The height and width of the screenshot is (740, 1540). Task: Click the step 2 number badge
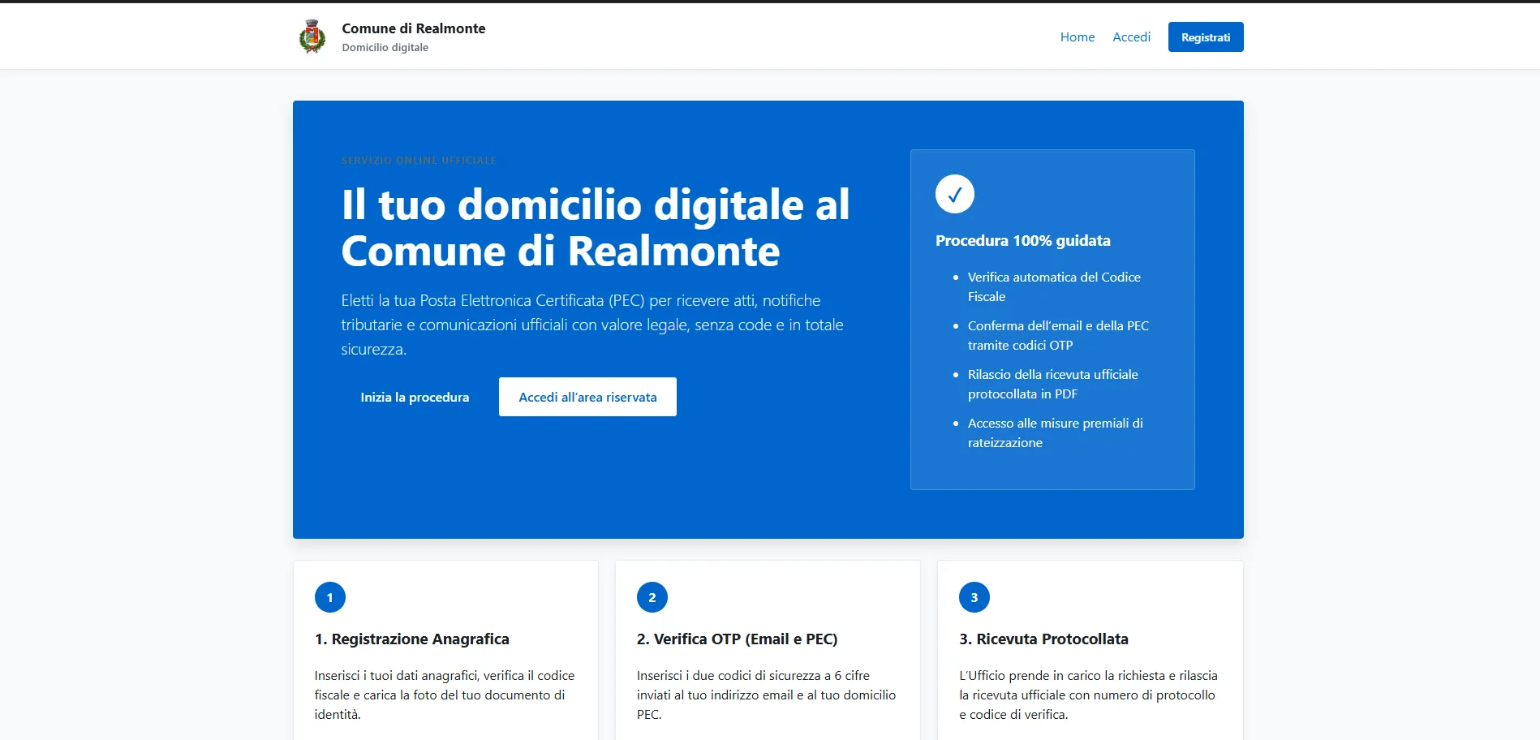652,597
